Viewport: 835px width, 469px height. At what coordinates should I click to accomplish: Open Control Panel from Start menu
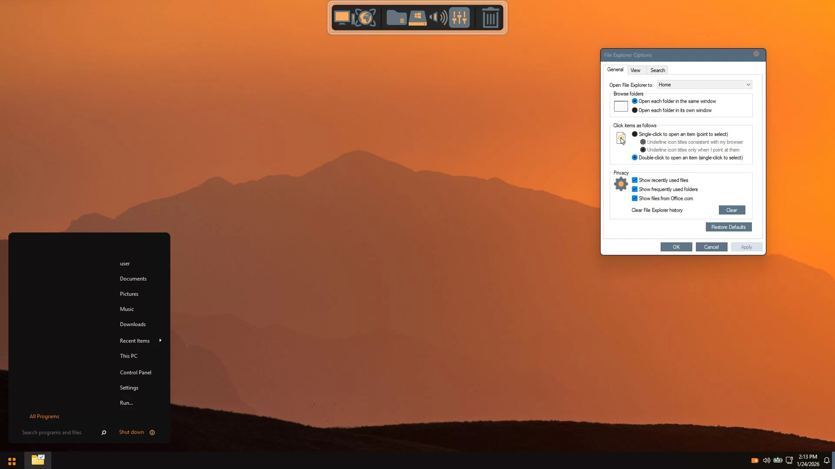click(x=136, y=373)
